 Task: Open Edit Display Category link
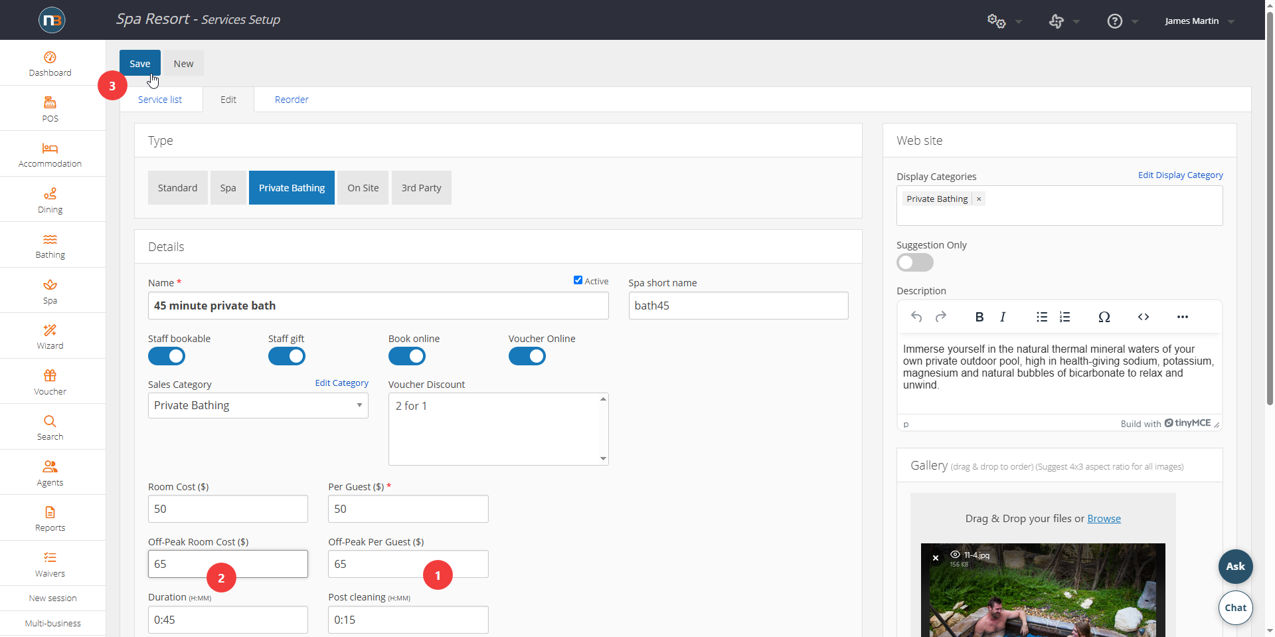coord(1181,175)
